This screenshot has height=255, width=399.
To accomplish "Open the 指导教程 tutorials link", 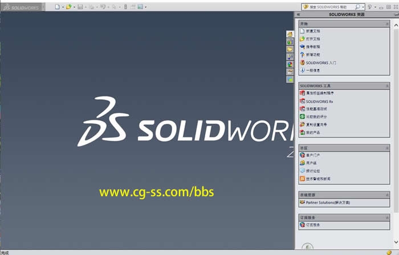I will (313, 47).
